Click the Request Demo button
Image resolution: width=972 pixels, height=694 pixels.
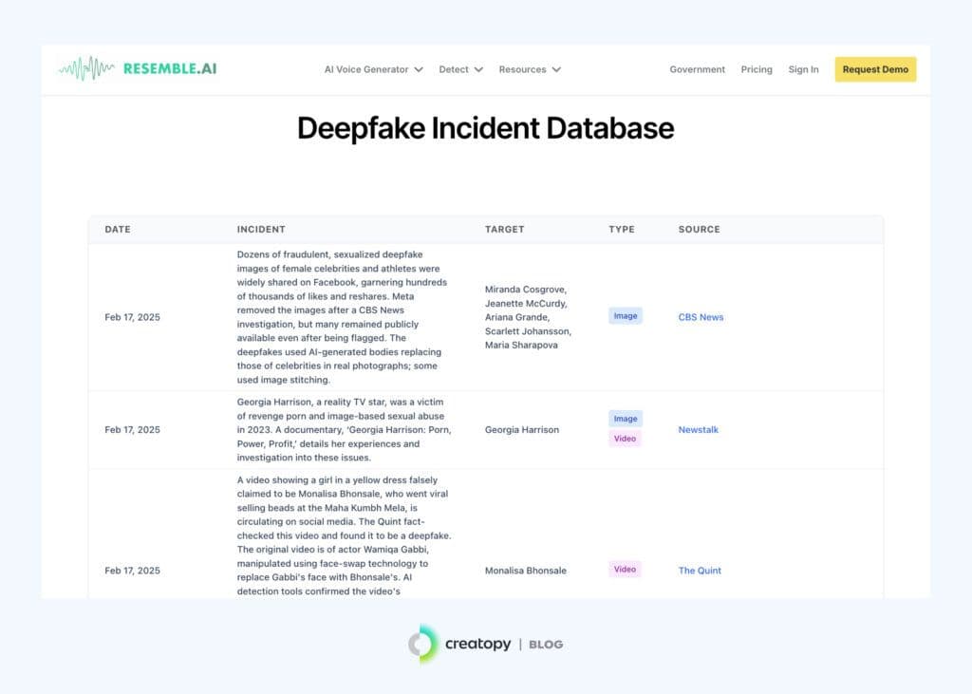coord(874,69)
